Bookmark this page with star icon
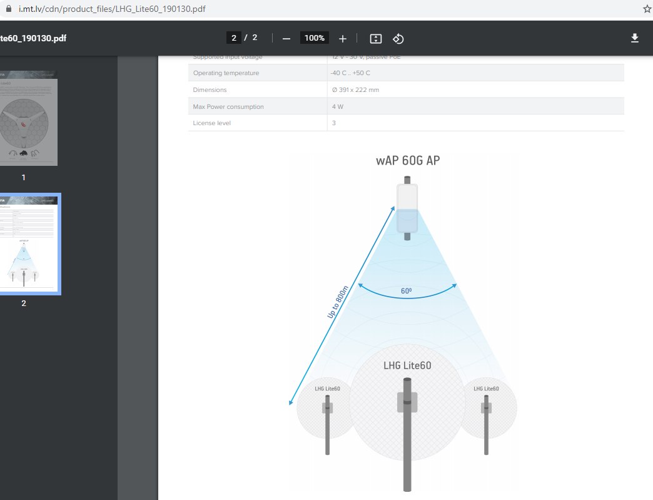653x500 pixels. point(647,9)
